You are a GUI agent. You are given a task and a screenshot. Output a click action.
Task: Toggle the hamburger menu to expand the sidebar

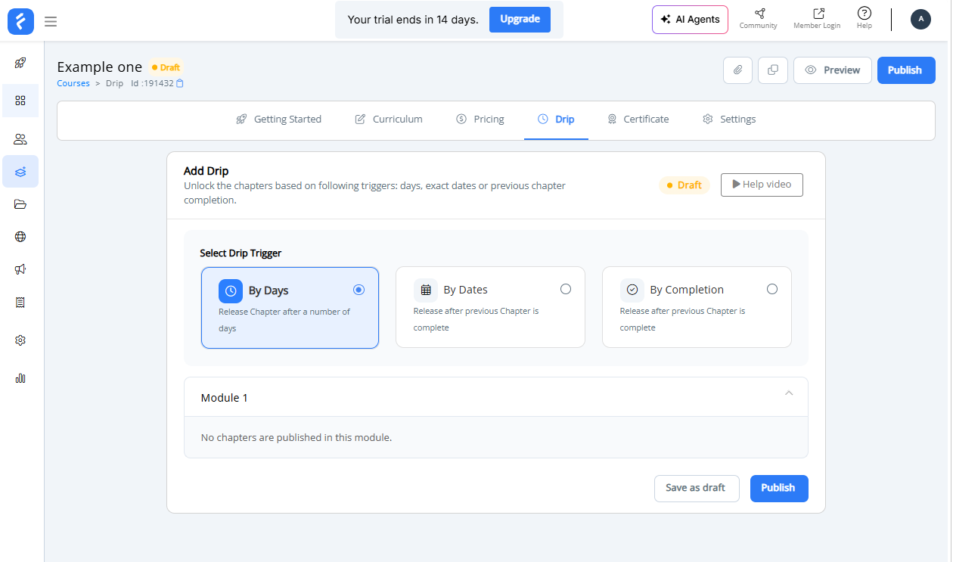[51, 21]
